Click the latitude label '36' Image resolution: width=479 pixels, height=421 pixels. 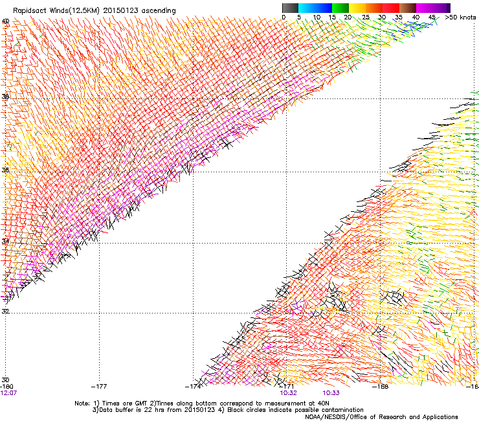(x=5, y=170)
